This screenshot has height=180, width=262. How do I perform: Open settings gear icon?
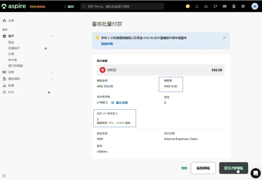click(243, 6)
